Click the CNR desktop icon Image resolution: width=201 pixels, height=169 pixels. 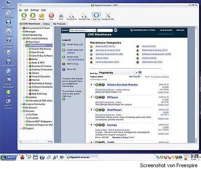pos(9,92)
